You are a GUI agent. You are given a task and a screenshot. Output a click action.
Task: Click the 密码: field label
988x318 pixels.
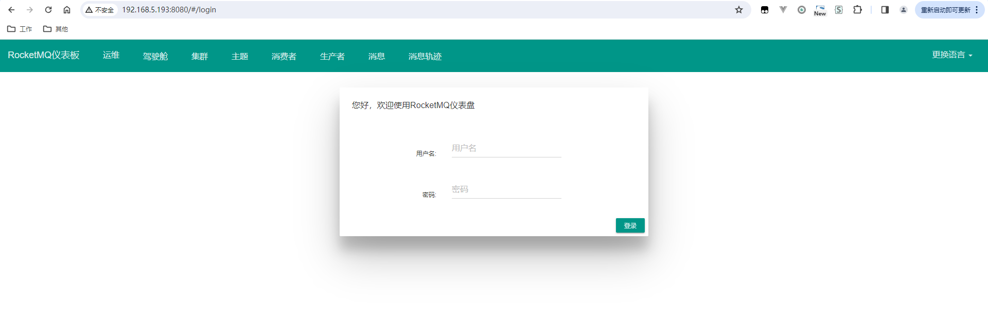[x=429, y=195]
